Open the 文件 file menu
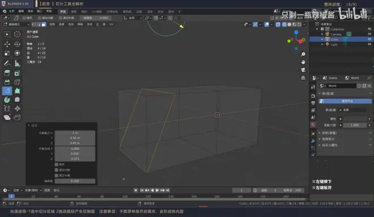 pos(11,11)
